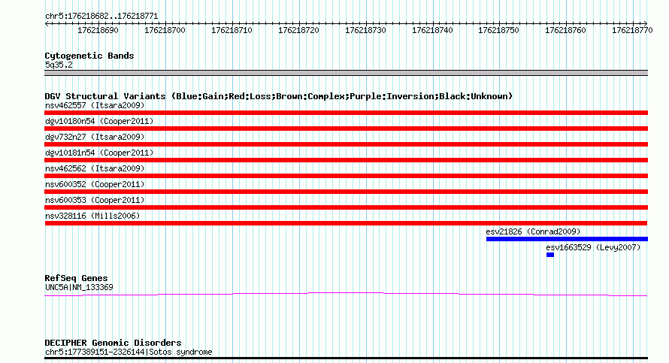The image size is (669, 363).
Task: Open the dgv10181n54 (Cooper2011) variant label
Action: [99, 153]
